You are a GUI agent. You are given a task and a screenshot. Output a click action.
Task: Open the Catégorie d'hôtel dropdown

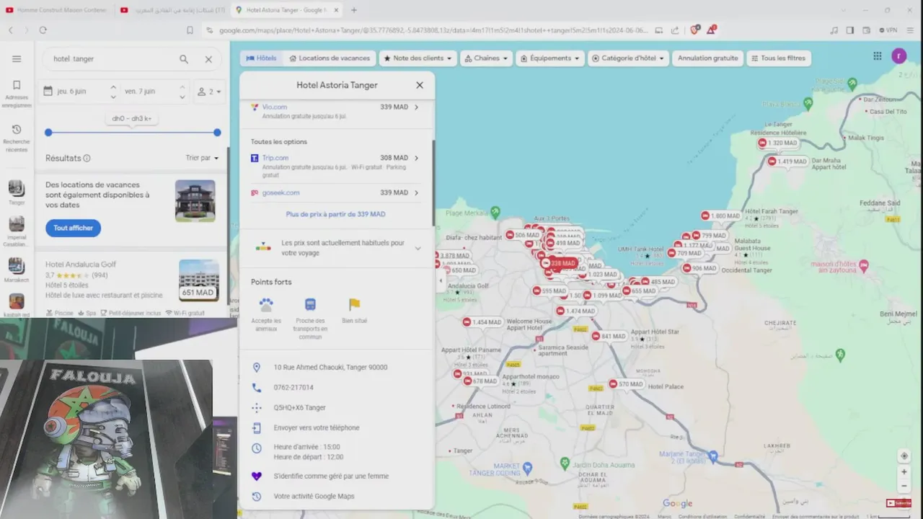629,58
